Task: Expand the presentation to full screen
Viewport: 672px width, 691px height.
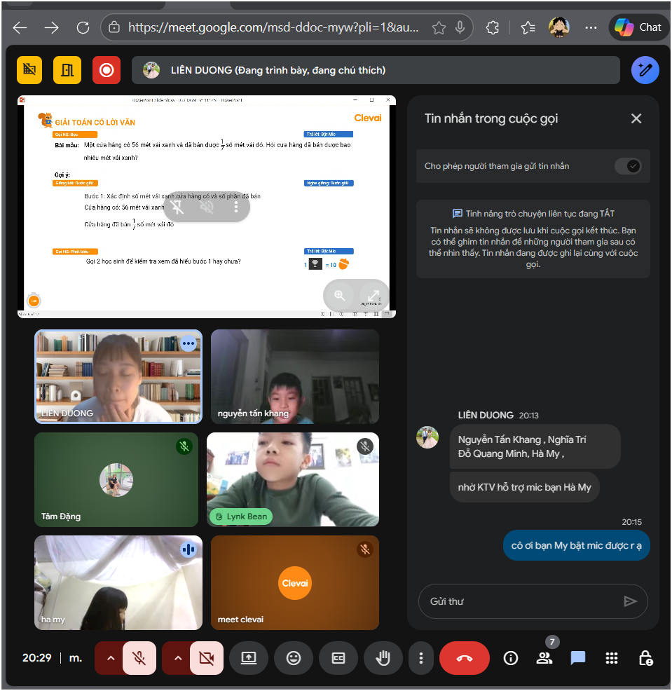Action: coord(373,296)
